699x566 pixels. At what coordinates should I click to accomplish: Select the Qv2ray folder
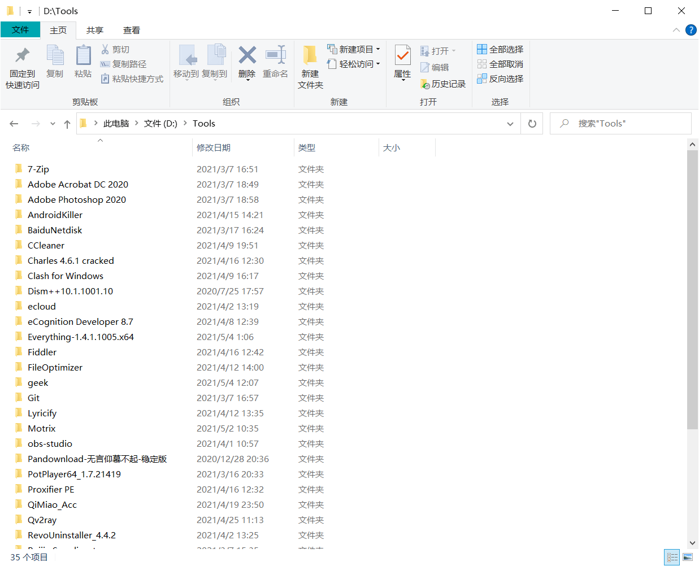tap(42, 520)
